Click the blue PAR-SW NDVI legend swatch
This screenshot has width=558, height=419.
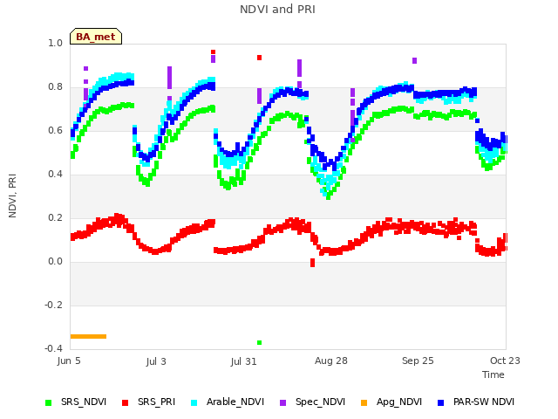pos(441,402)
